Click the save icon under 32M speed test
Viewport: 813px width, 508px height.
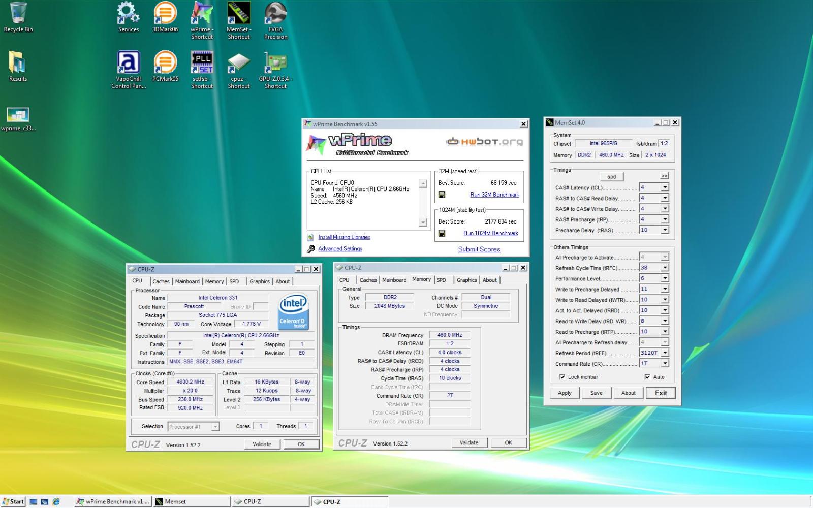coord(442,195)
